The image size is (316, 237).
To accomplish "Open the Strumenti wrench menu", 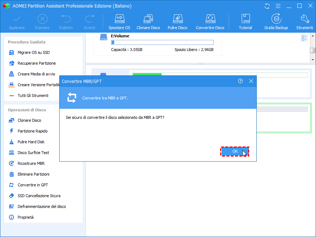I will [x=305, y=22].
